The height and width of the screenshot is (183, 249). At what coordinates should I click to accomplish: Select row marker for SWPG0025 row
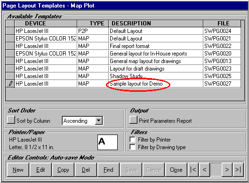pos(10,76)
